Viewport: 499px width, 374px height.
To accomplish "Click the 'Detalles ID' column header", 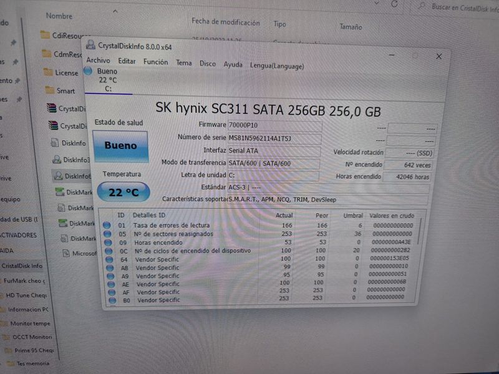I will [x=149, y=215].
